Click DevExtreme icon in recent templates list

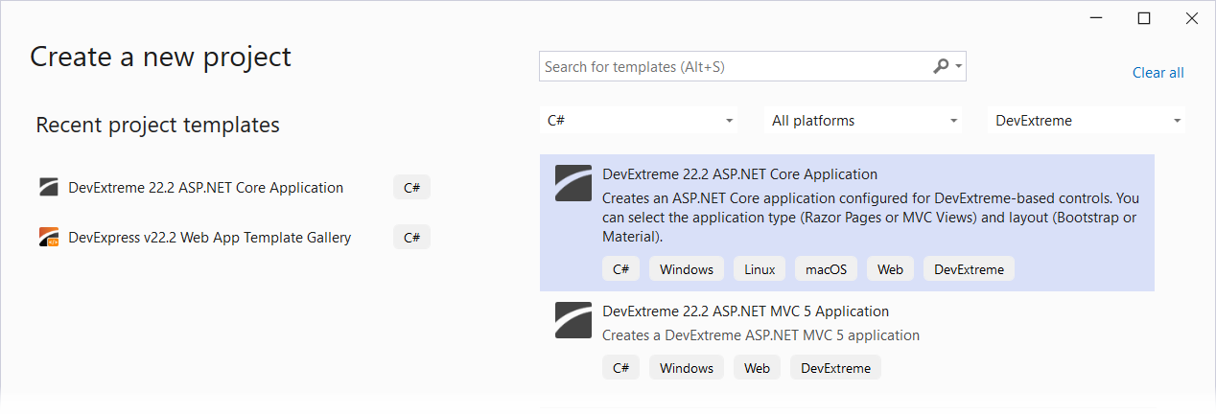point(49,187)
